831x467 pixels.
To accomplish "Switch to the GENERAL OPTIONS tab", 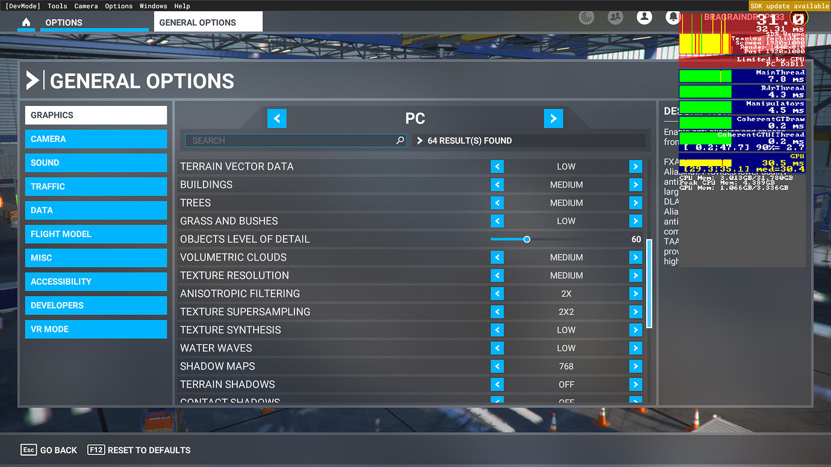I will tap(198, 21).
